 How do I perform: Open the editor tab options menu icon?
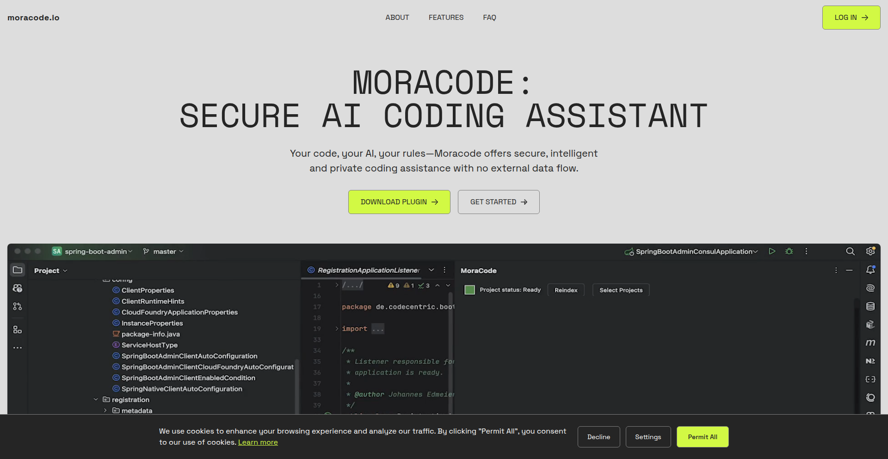[444, 270]
